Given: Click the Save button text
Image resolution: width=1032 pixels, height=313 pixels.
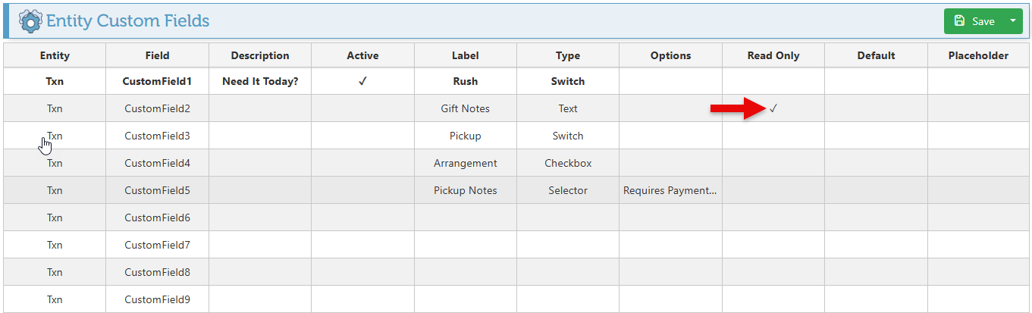Looking at the screenshot, I should (983, 21).
